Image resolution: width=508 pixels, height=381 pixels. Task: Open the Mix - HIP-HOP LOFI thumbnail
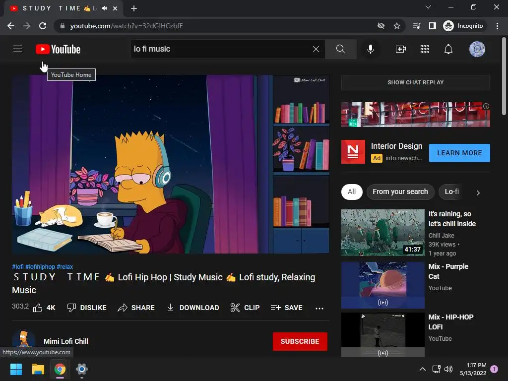tap(382, 335)
